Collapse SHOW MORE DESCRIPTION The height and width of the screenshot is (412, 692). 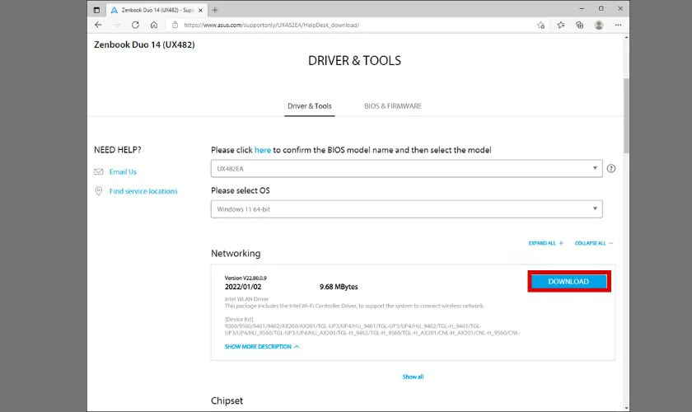262,347
